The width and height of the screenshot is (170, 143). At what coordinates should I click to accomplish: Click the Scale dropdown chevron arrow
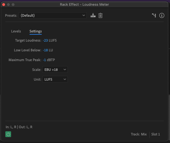point(65,70)
